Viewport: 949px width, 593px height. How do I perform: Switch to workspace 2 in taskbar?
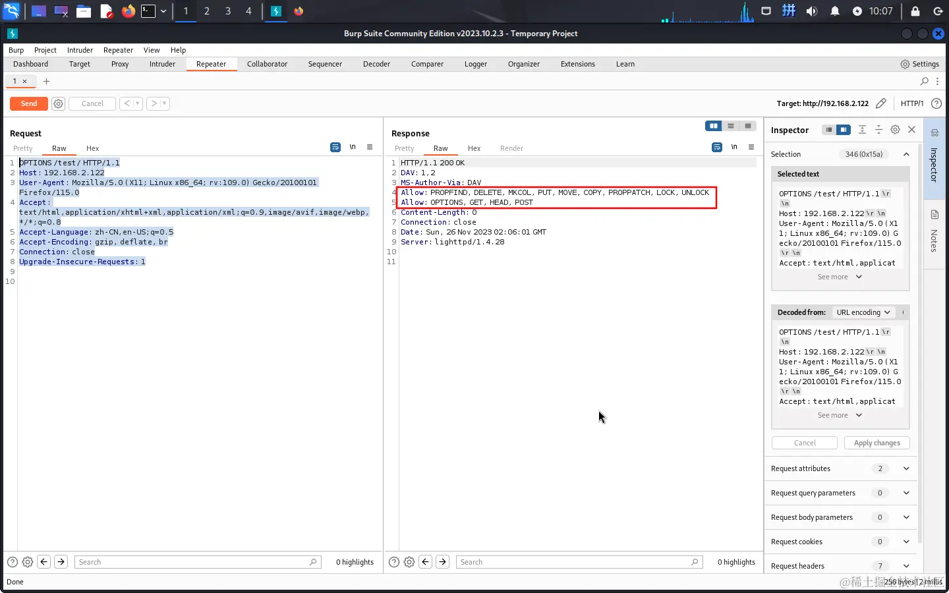(x=207, y=11)
